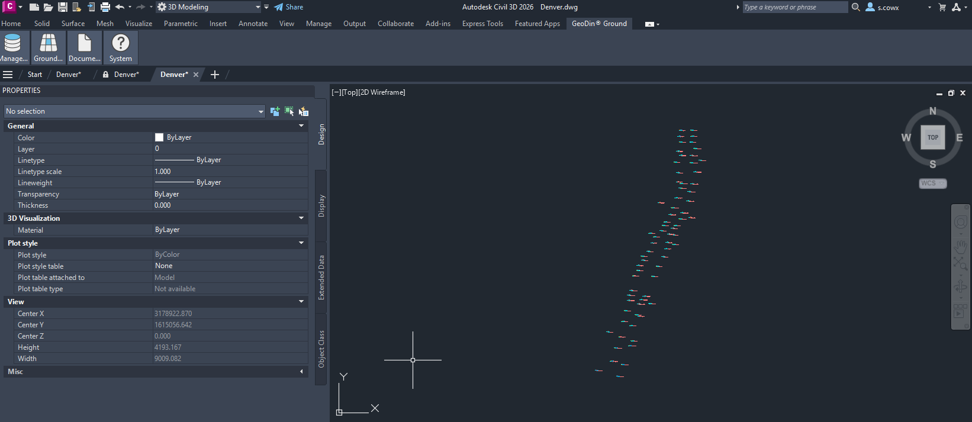
Task: Switch to the Surface ribbon tab
Action: (73, 24)
